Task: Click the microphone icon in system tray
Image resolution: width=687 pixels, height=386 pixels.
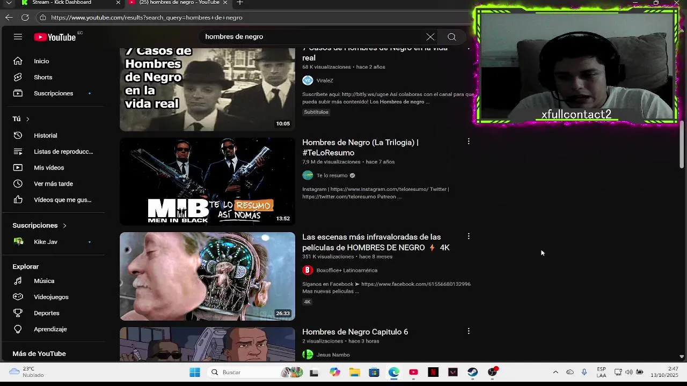Action: click(584, 372)
